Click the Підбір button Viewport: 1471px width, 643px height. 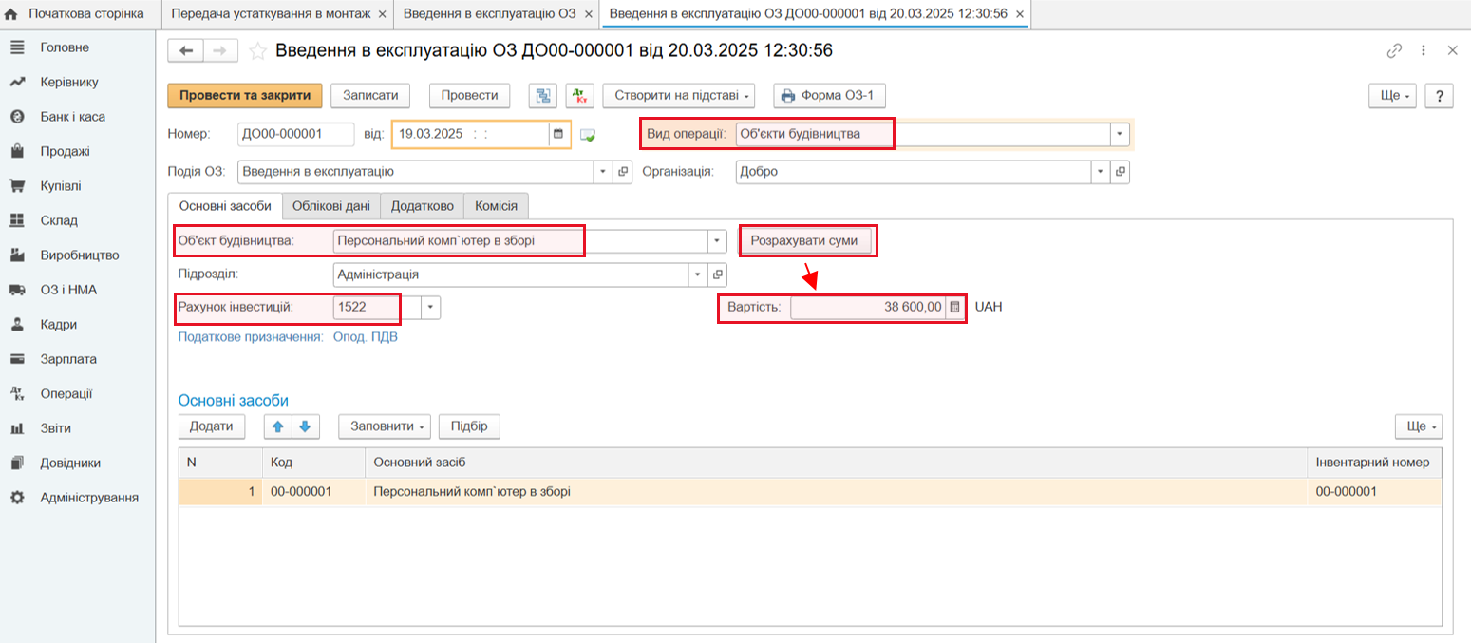[x=469, y=426]
